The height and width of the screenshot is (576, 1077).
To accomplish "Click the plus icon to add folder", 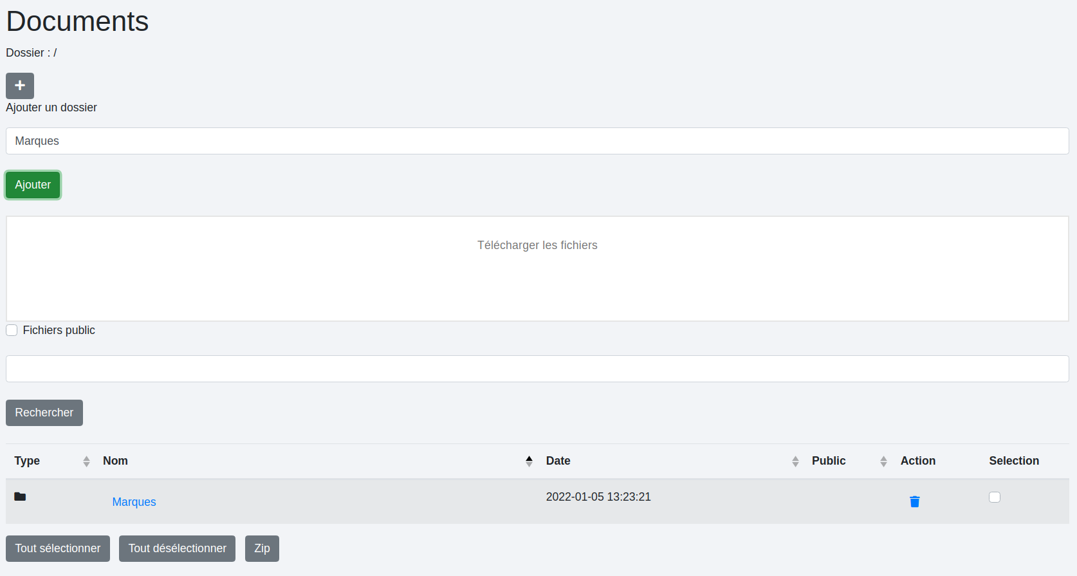I will click(20, 86).
